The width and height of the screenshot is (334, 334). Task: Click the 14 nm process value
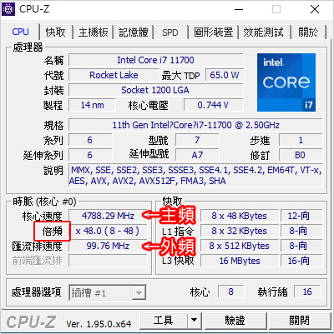pos(92,105)
